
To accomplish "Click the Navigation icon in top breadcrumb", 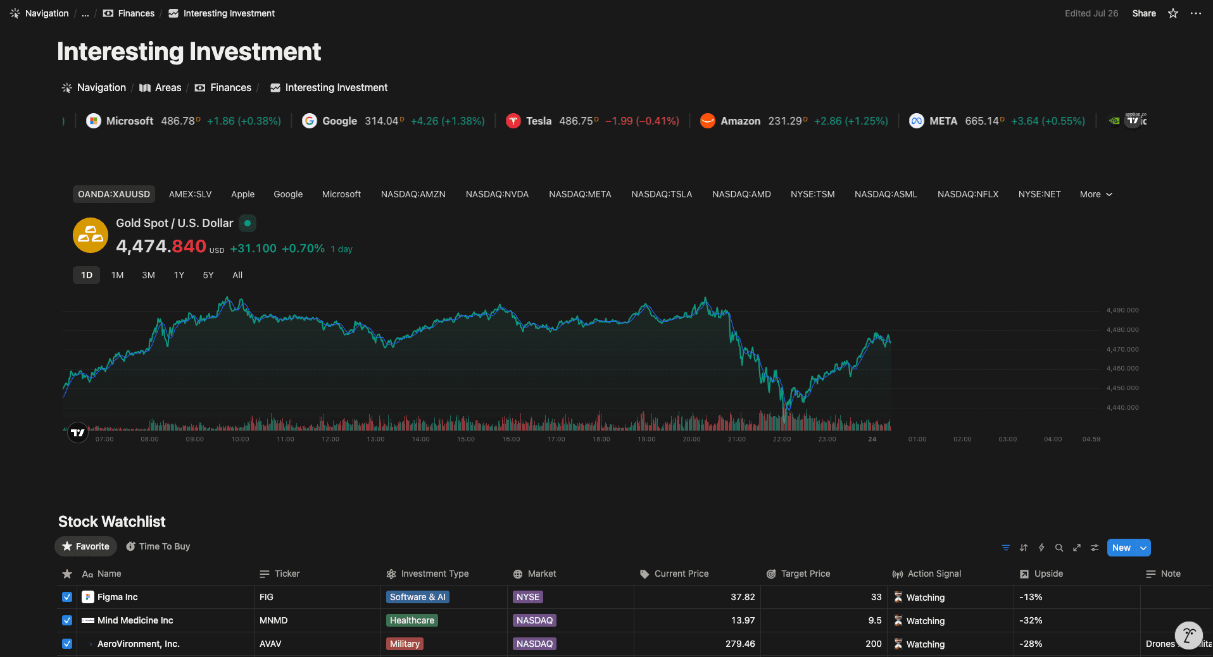I will pos(15,13).
